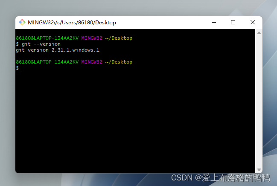Image resolution: width=277 pixels, height=186 pixels.
Task: Click the empty '$' prompt with cursor
Action: point(19,68)
